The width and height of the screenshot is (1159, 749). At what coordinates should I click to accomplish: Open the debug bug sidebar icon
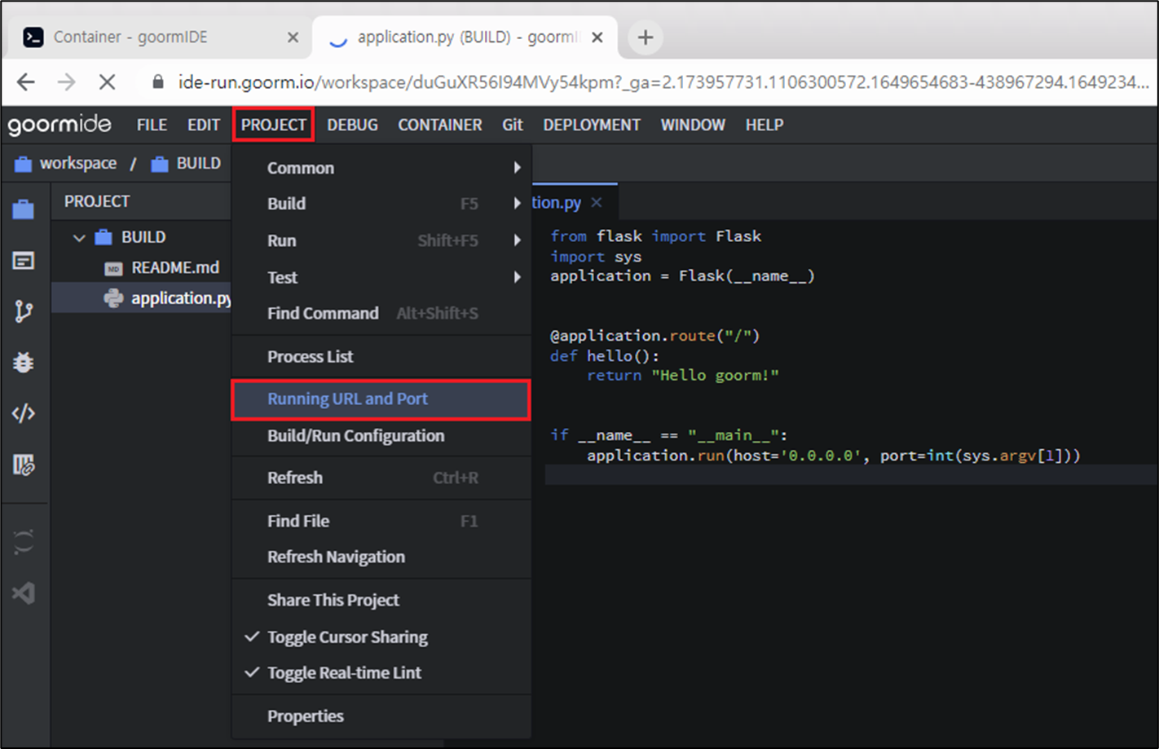tap(24, 362)
